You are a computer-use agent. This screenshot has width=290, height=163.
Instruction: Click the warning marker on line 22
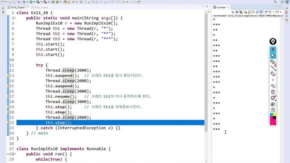click(x=8, y=123)
